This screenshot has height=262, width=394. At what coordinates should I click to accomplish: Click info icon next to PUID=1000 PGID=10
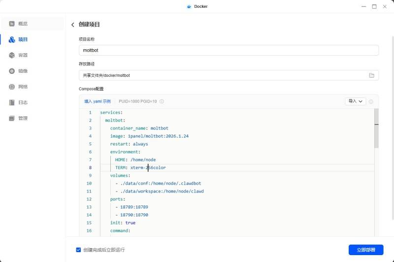pyautogui.click(x=162, y=101)
